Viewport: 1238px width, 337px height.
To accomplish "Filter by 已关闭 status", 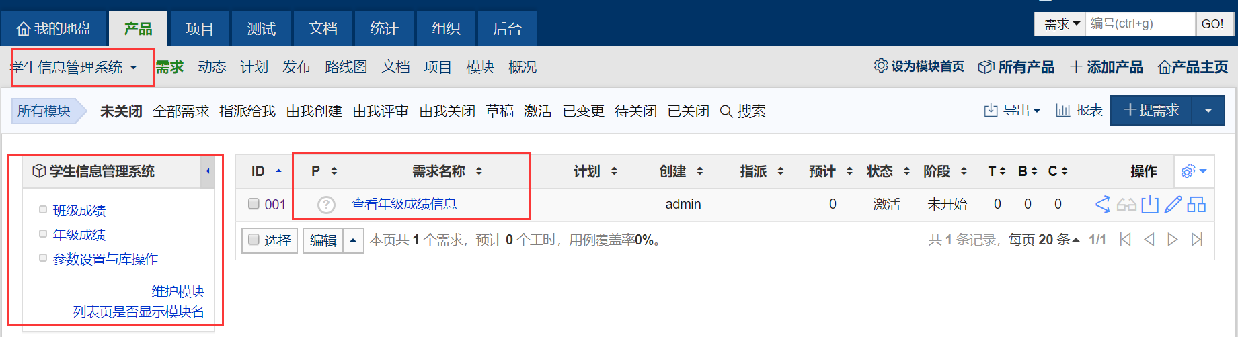I will tap(689, 111).
